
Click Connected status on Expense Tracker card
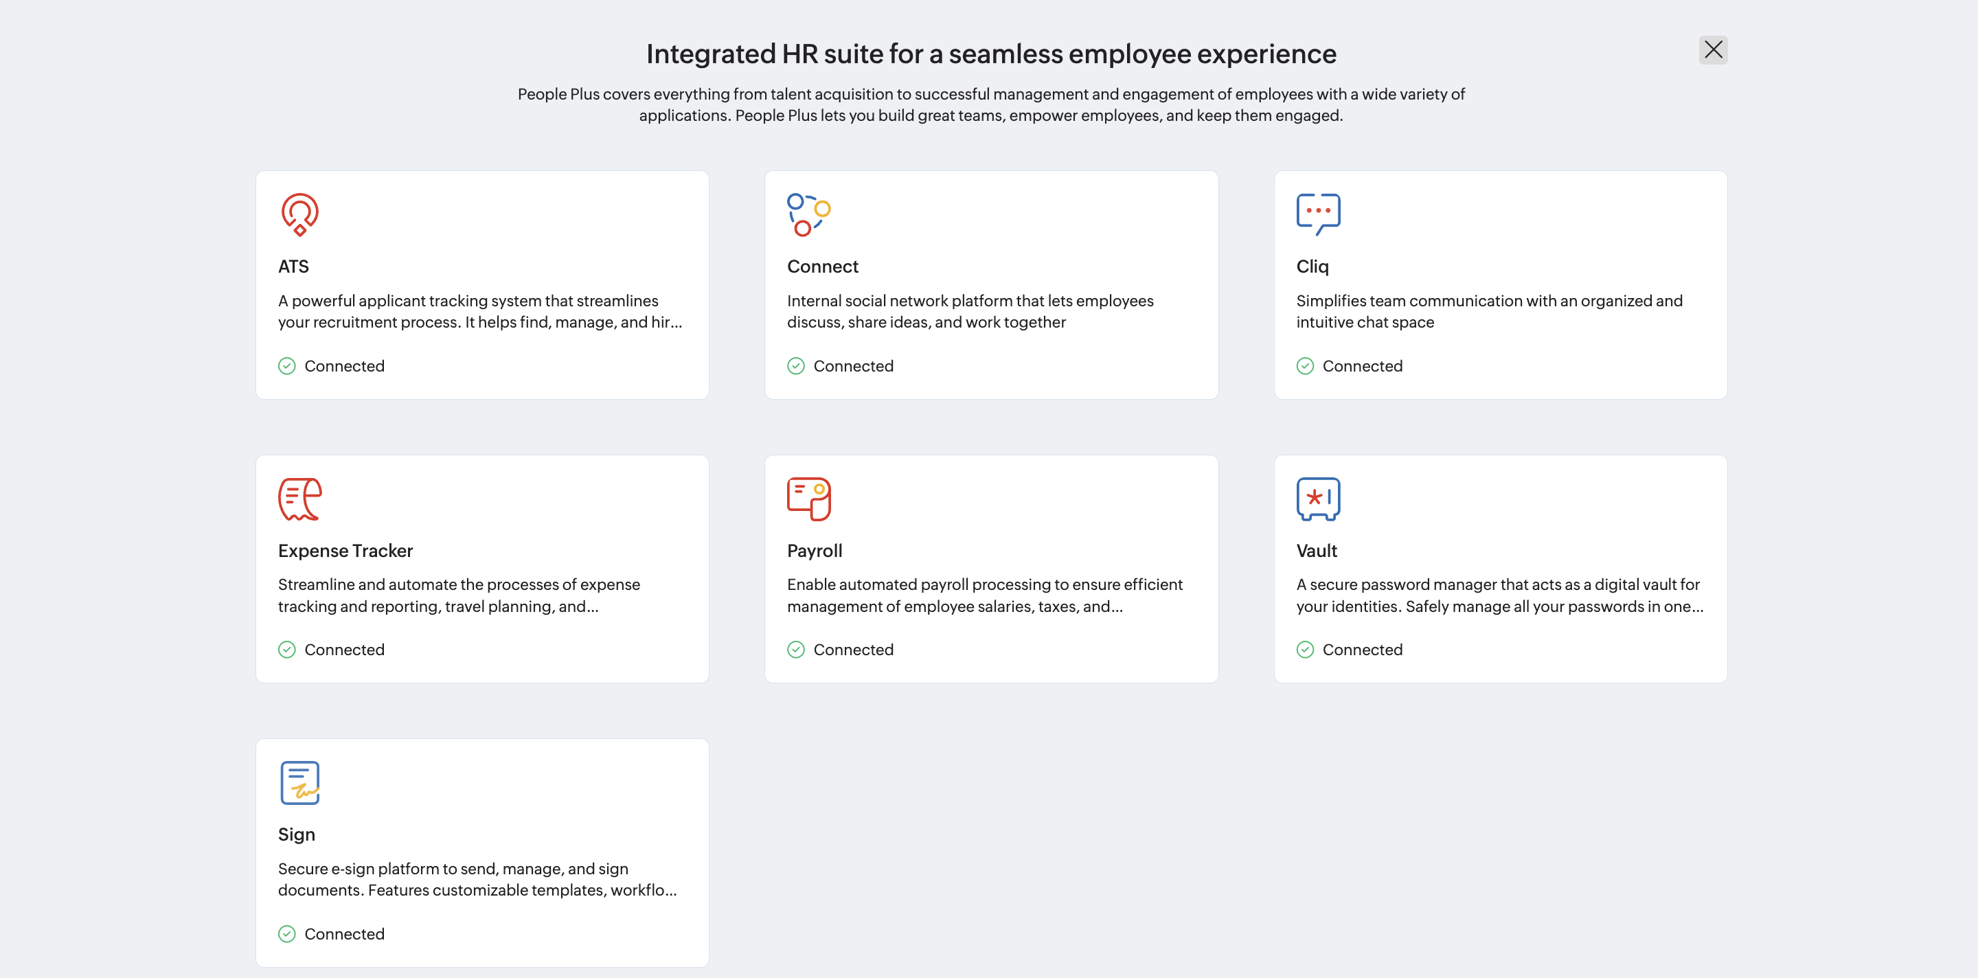[x=344, y=650]
